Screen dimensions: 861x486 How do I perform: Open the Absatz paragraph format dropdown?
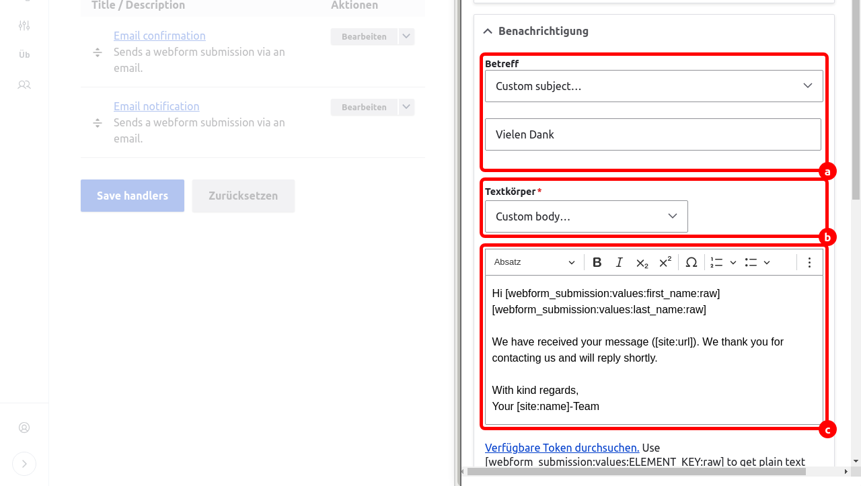pyautogui.click(x=535, y=262)
